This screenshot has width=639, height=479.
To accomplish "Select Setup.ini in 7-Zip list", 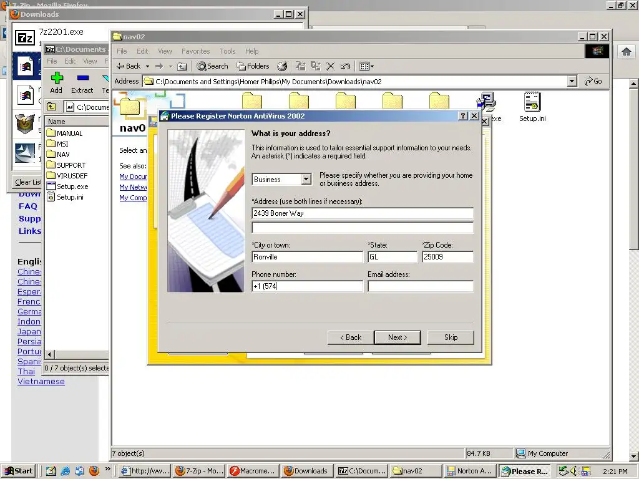I will [65, 196].
